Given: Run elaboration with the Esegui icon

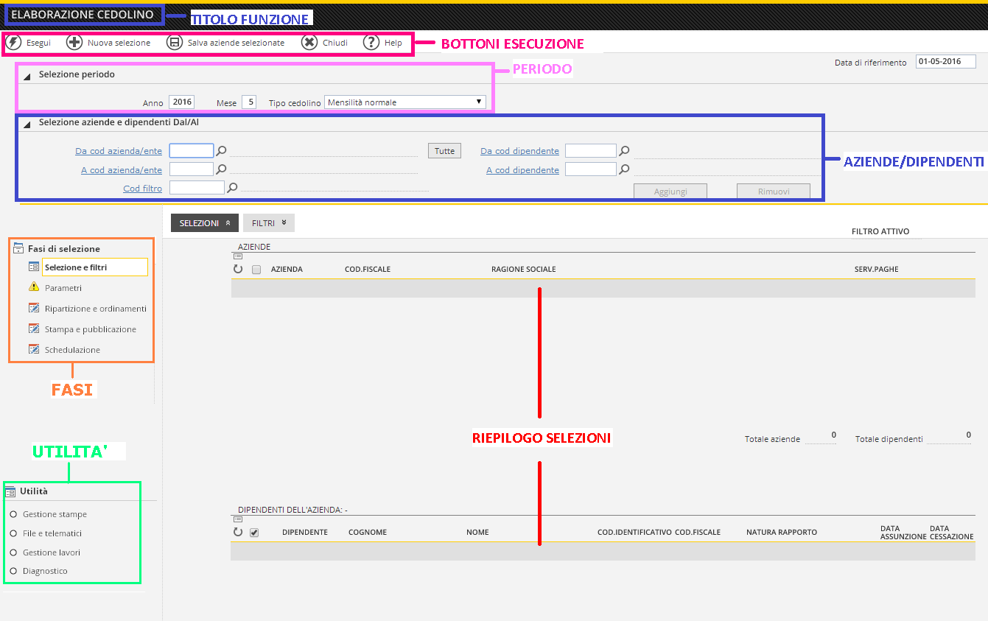Looking at the screenshot, I should tap(13, 43).
